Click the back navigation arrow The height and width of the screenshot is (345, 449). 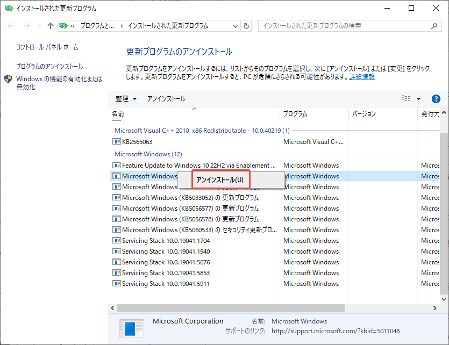click(11, 26)
